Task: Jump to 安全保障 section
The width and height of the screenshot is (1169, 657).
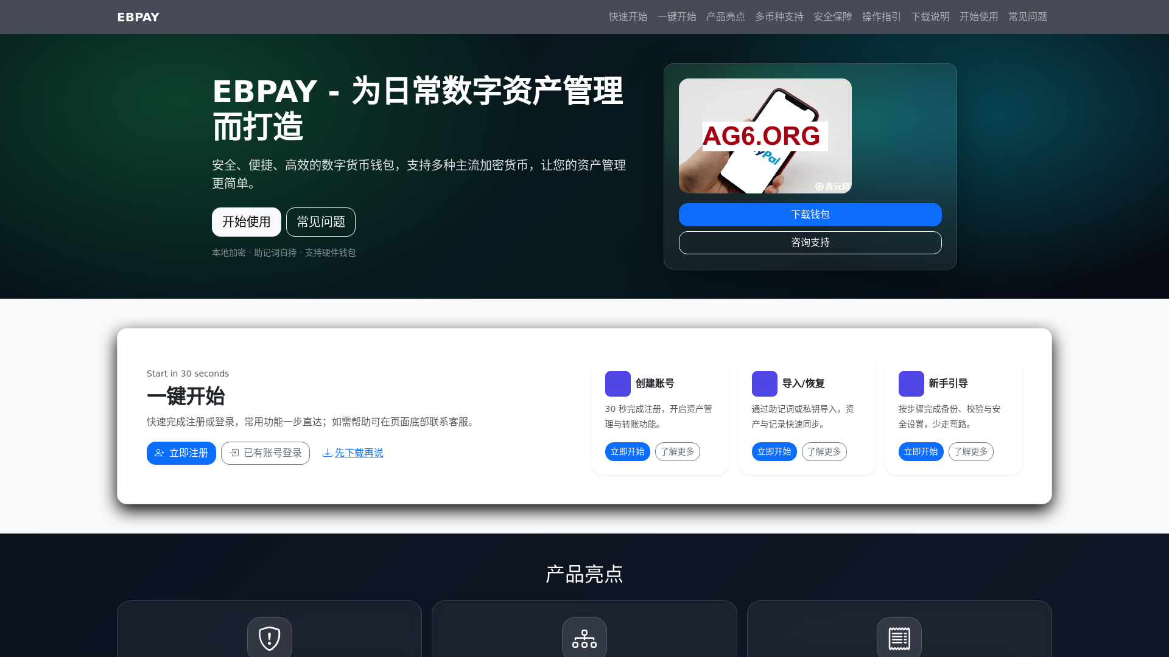Action: tap(832, 17)
